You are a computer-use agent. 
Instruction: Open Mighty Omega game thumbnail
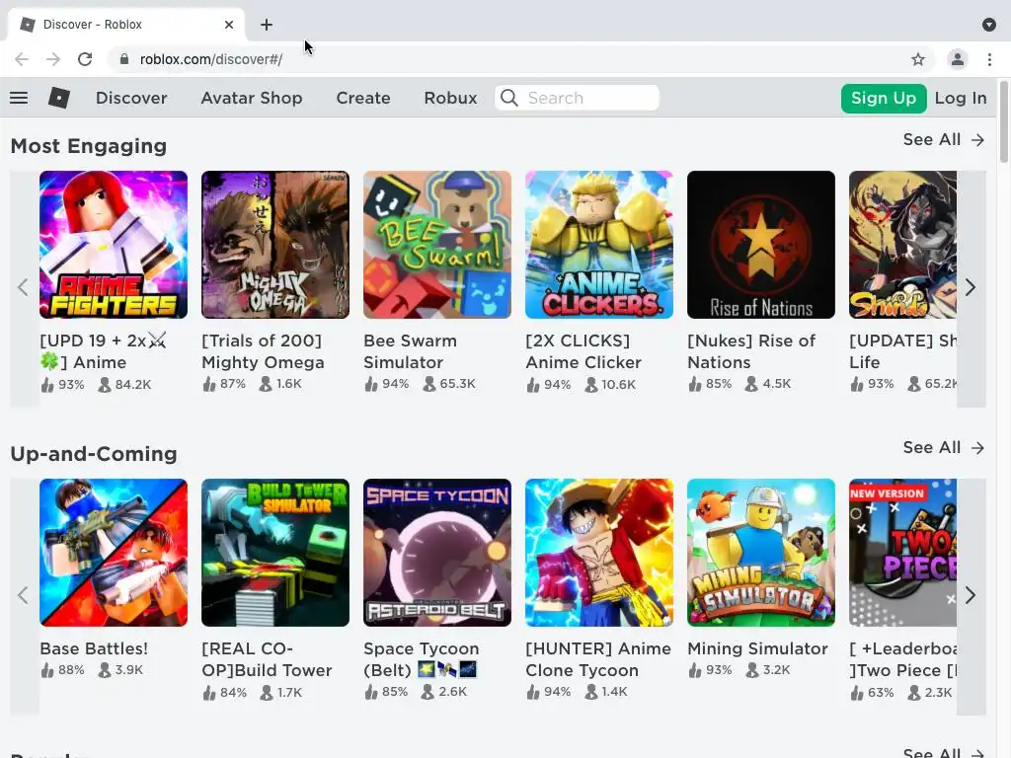[275, 245]
